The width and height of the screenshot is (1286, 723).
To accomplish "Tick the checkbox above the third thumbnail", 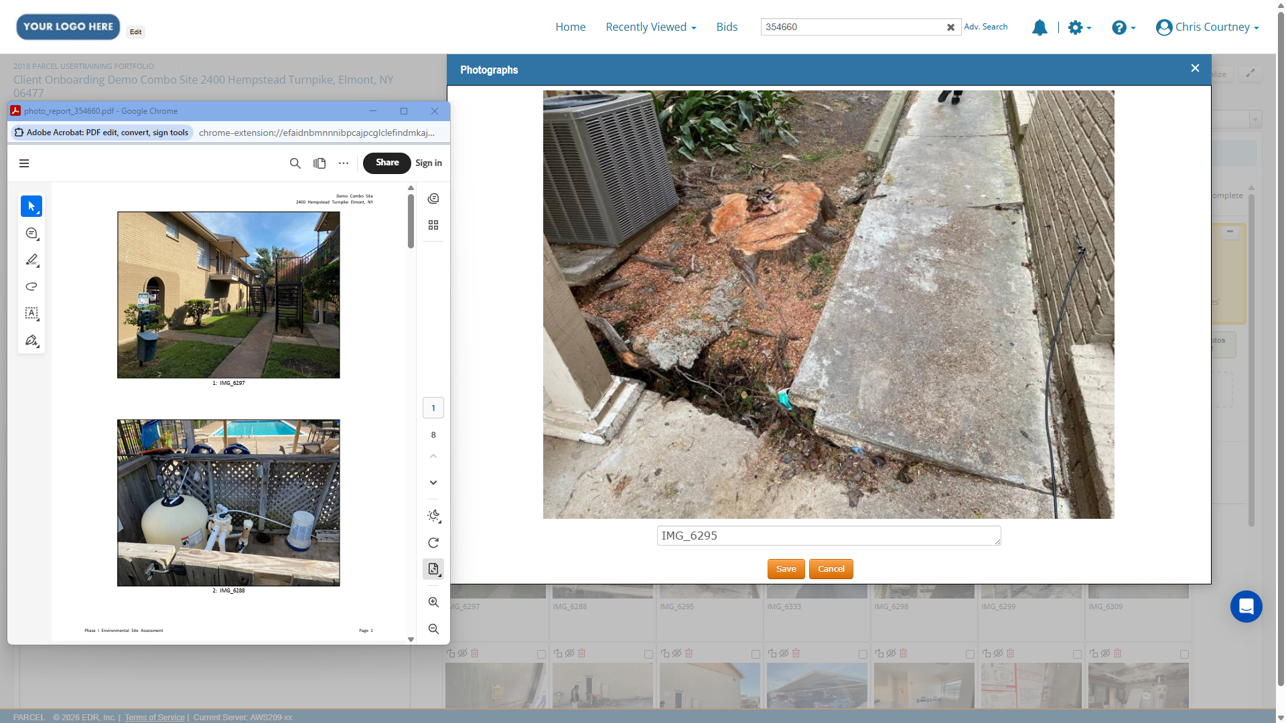I will coord(756,654).
